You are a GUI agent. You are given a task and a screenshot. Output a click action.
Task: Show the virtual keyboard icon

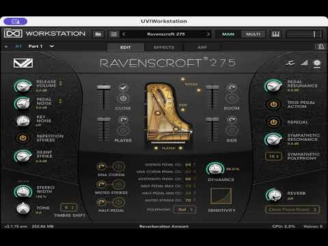275,34
